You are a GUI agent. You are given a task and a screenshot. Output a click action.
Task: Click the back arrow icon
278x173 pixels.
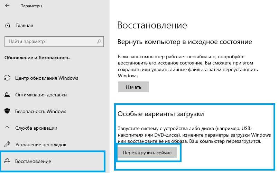pos(7,6)
